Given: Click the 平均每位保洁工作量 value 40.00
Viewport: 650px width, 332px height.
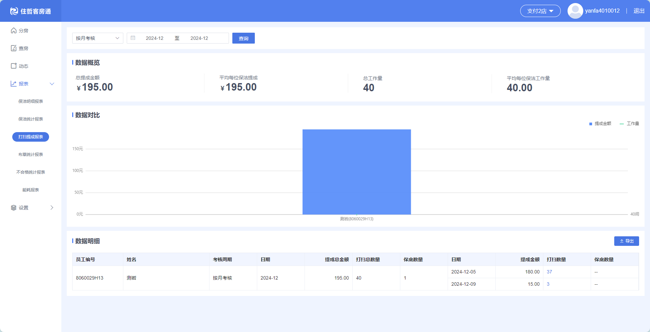Looking at the screenshot, I should pyautogui.click(x=520, y=88).
